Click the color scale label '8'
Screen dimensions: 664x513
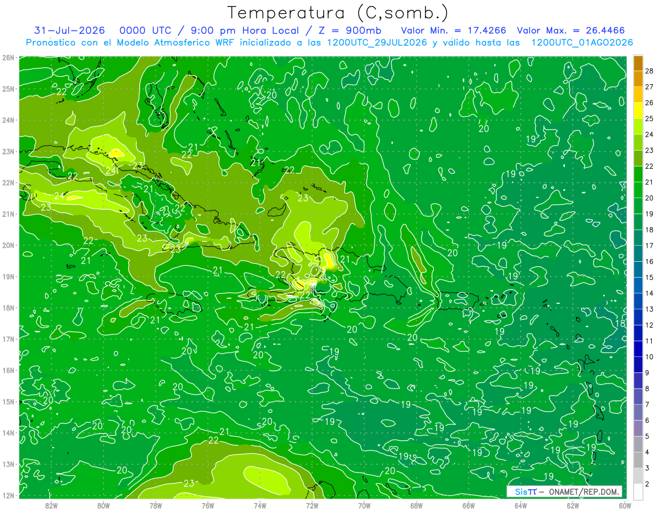pos(647,389)
